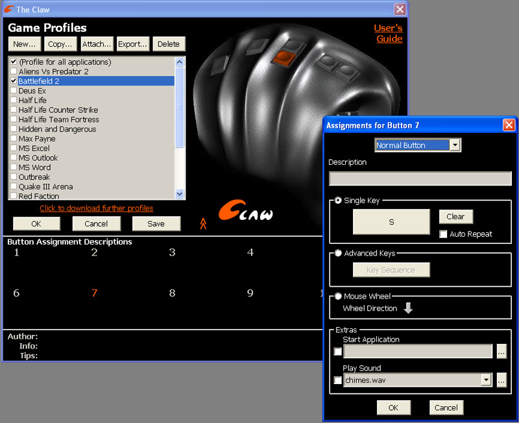The image size is (519, 423).
Task: Click button assignment number 3
Action: click(x=172, y=252)
